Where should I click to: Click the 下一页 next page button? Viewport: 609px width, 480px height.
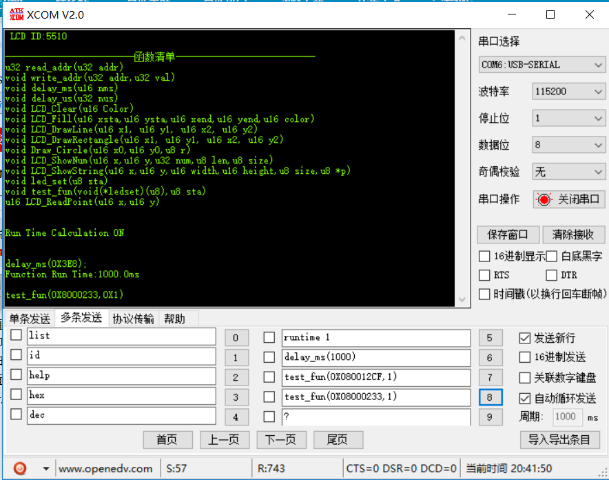click(x=281, y=439)
